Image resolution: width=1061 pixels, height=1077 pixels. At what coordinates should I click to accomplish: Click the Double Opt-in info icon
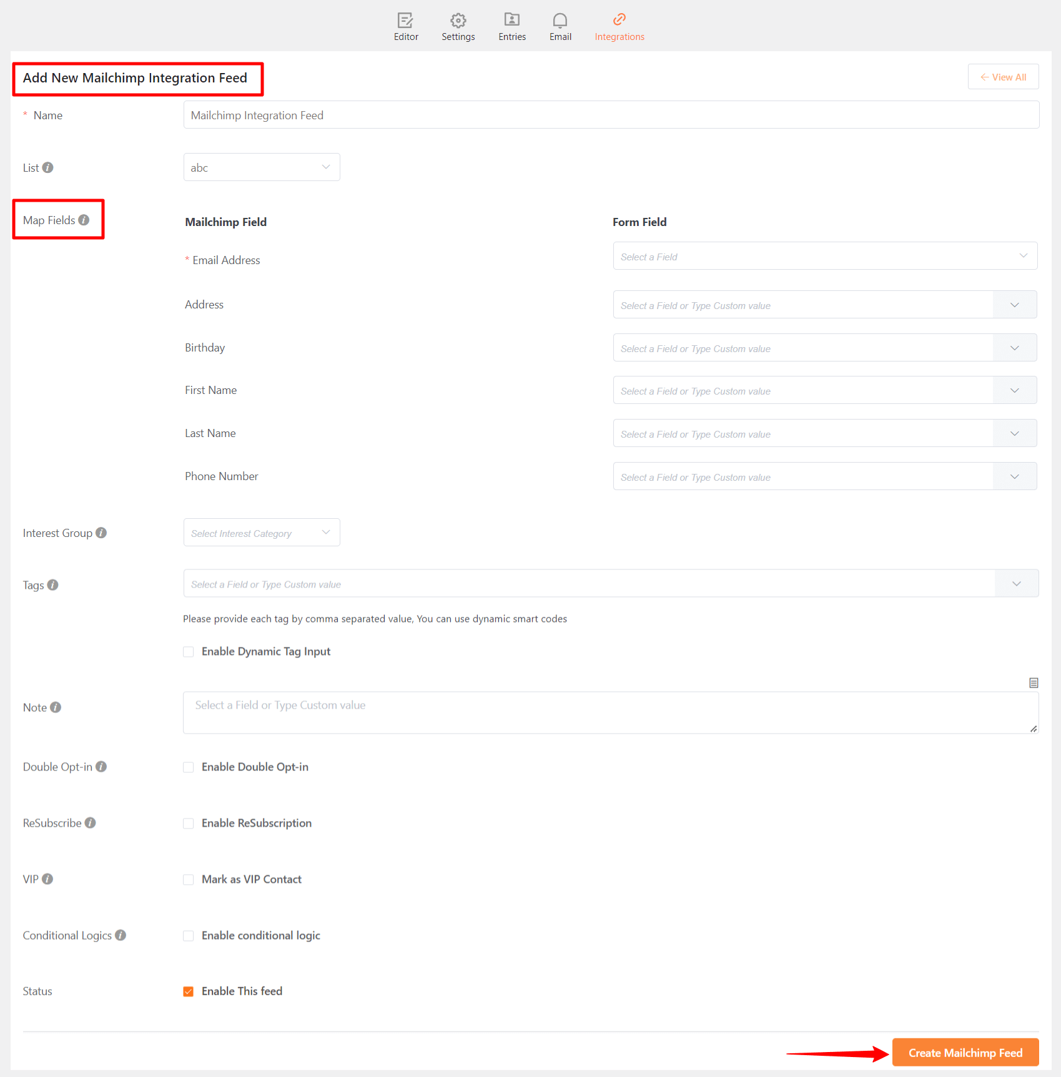click(101, 766)
